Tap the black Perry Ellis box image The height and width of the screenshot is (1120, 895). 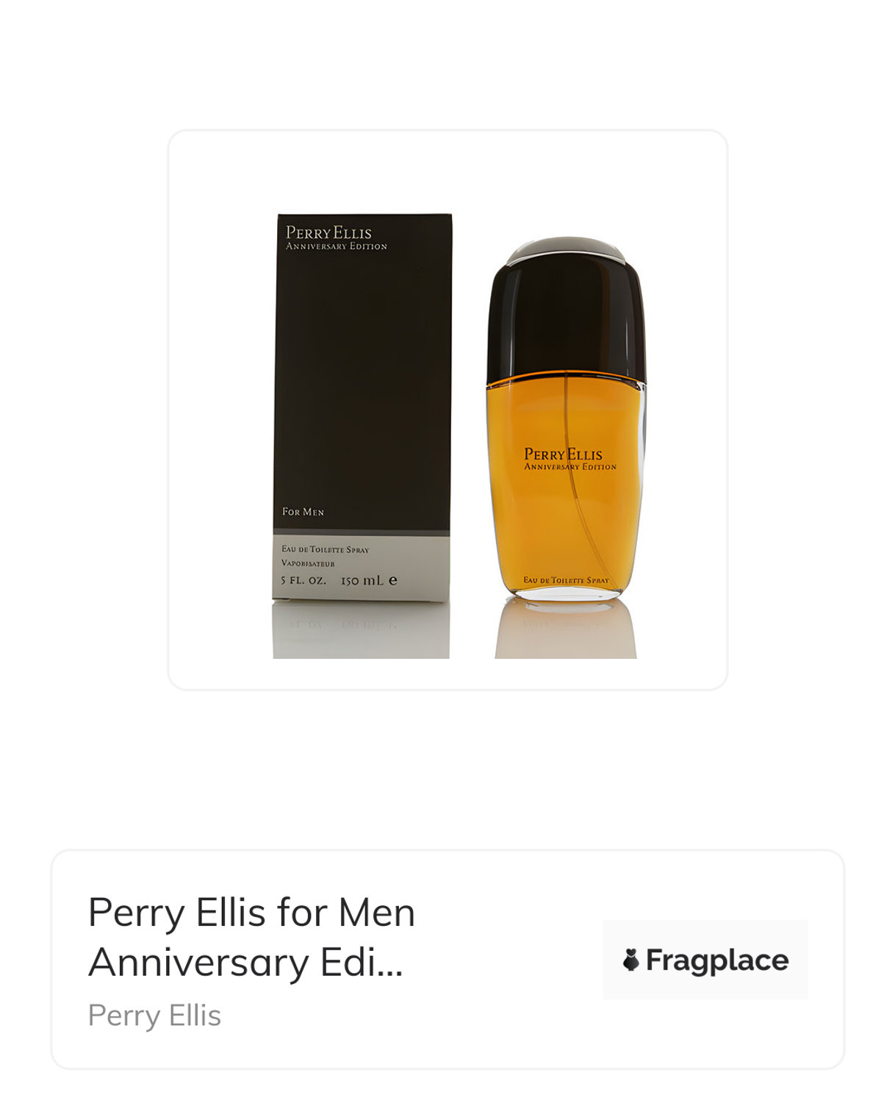362,408
